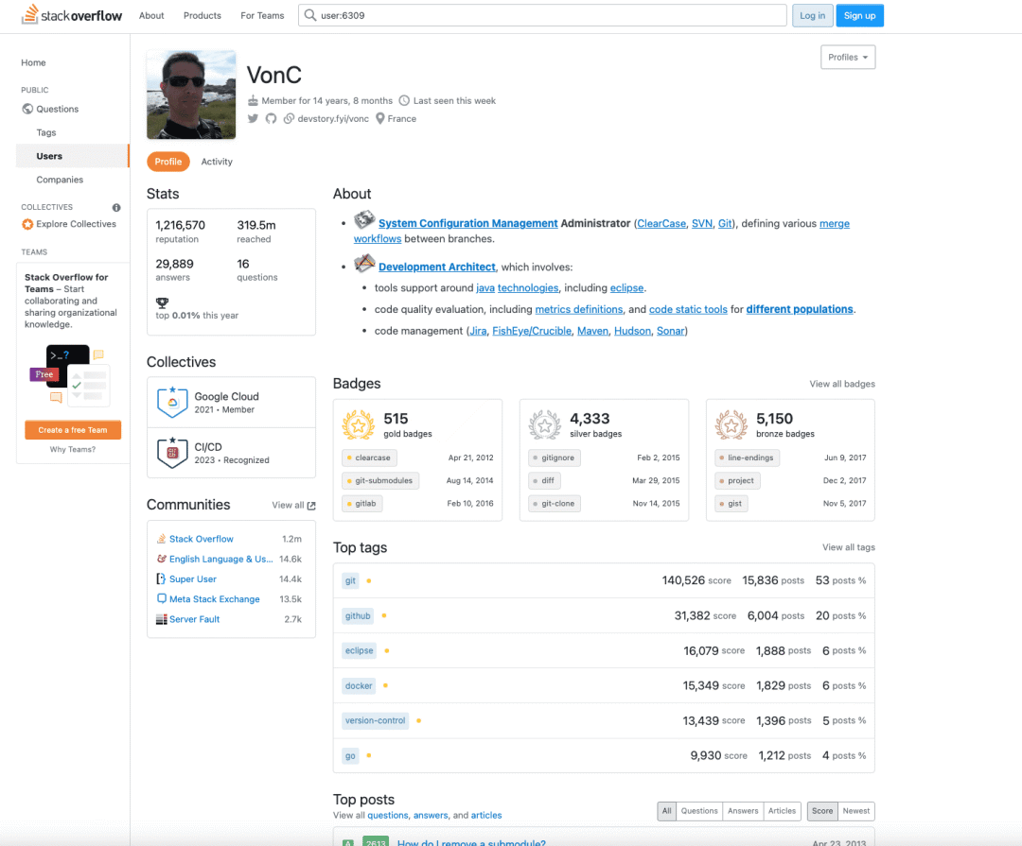Click the trophy icon in Stats
The height and width of the screenshot is (846, 1022).
point(163,302)
